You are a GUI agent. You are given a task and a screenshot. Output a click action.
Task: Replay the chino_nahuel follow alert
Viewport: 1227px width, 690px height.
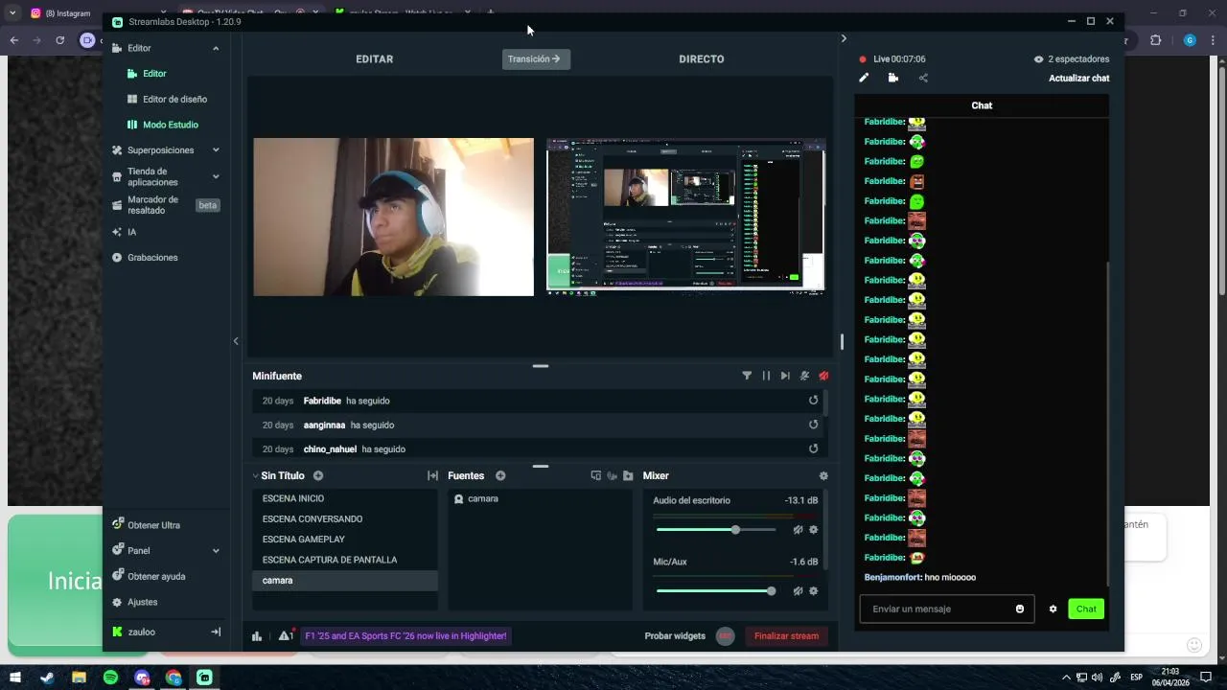point(813,448)
